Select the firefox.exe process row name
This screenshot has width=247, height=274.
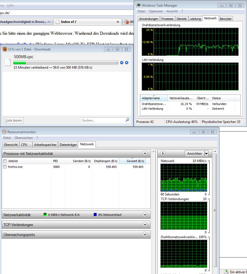[15, 167]
